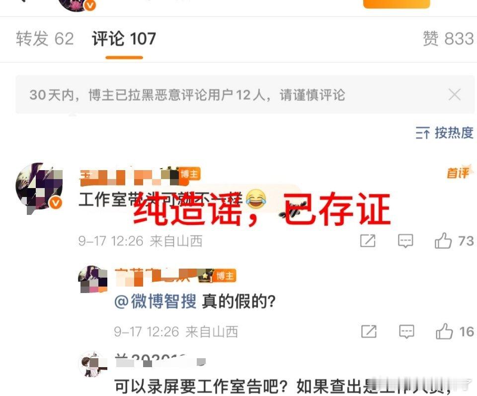Reply to the first comment via speech bubble icon
The image size is (477, 396).
point(405,241)
